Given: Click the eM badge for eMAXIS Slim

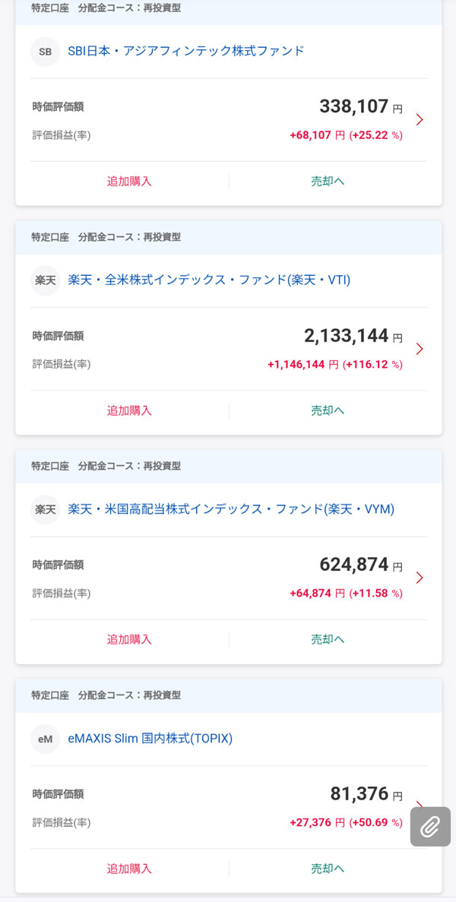Looking at the screenshot, I should pyautogui.click(x=45, y=739).
